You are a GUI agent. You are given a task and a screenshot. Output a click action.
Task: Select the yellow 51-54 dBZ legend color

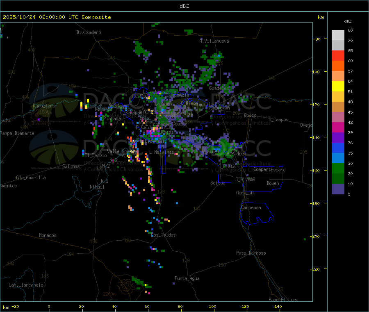[x=338, y=87]
